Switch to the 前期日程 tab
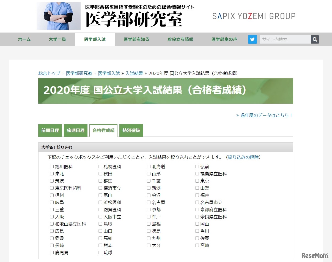 coord(50,130)
